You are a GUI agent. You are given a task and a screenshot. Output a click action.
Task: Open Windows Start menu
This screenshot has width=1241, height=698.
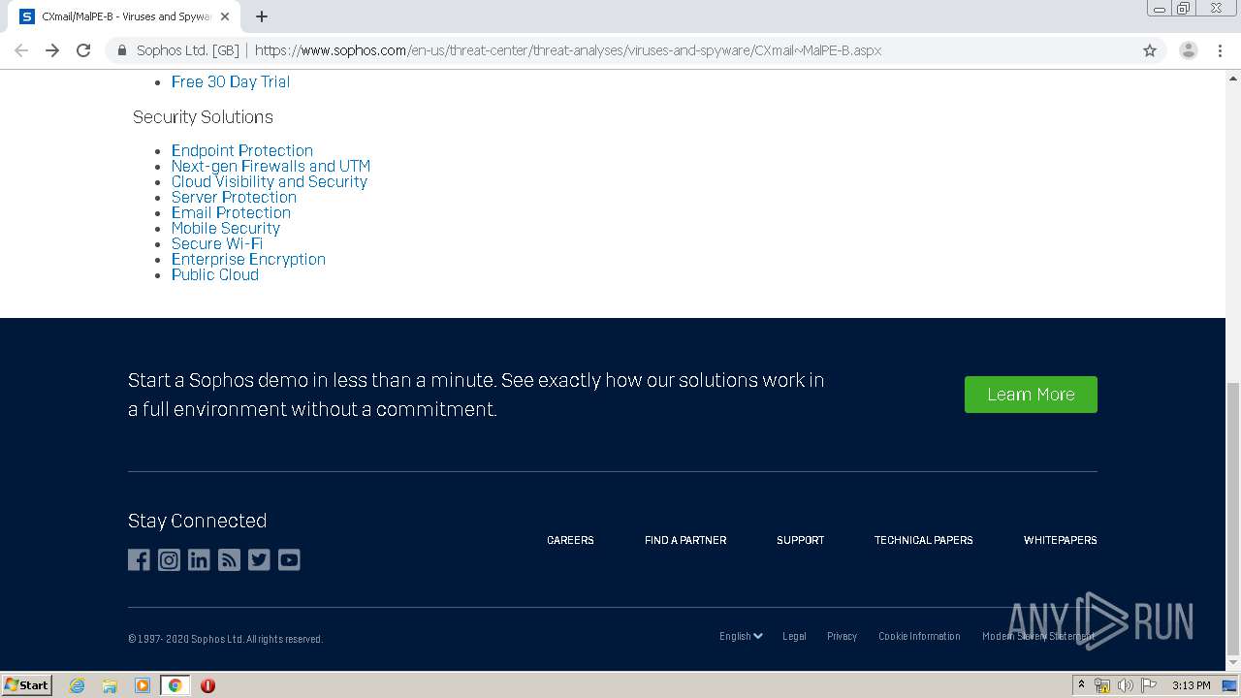tap(27, 684)
